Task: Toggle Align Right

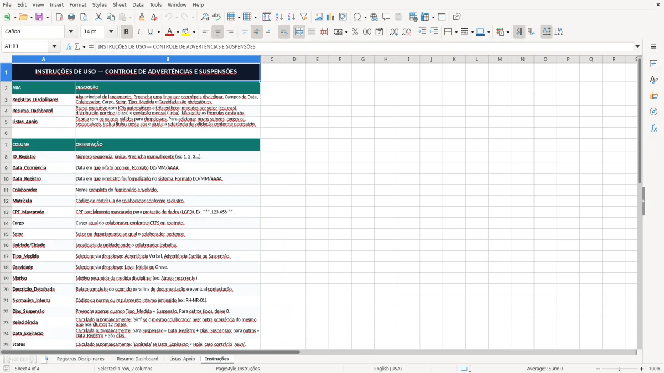Action: coord(230,32)
